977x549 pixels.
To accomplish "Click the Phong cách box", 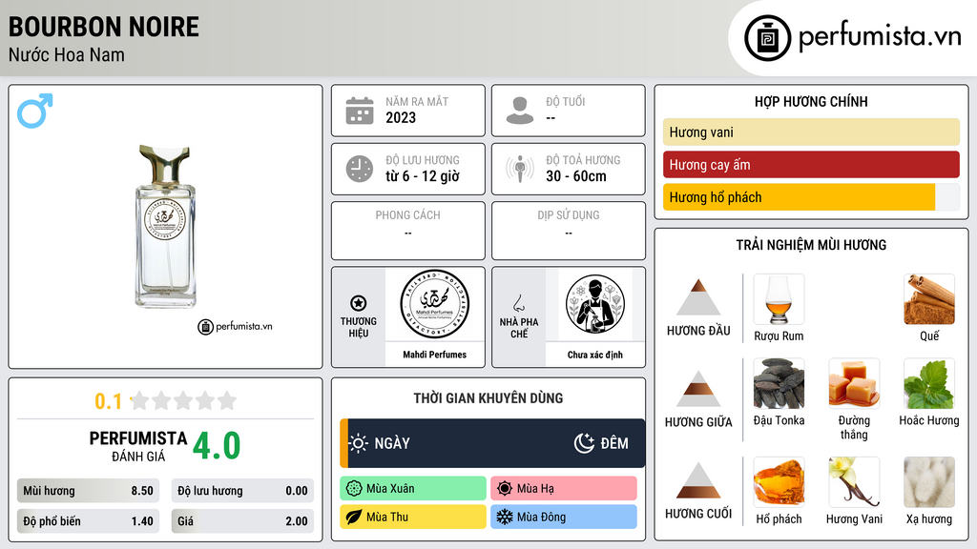I will pyautogui.click(x=408, y=231).
